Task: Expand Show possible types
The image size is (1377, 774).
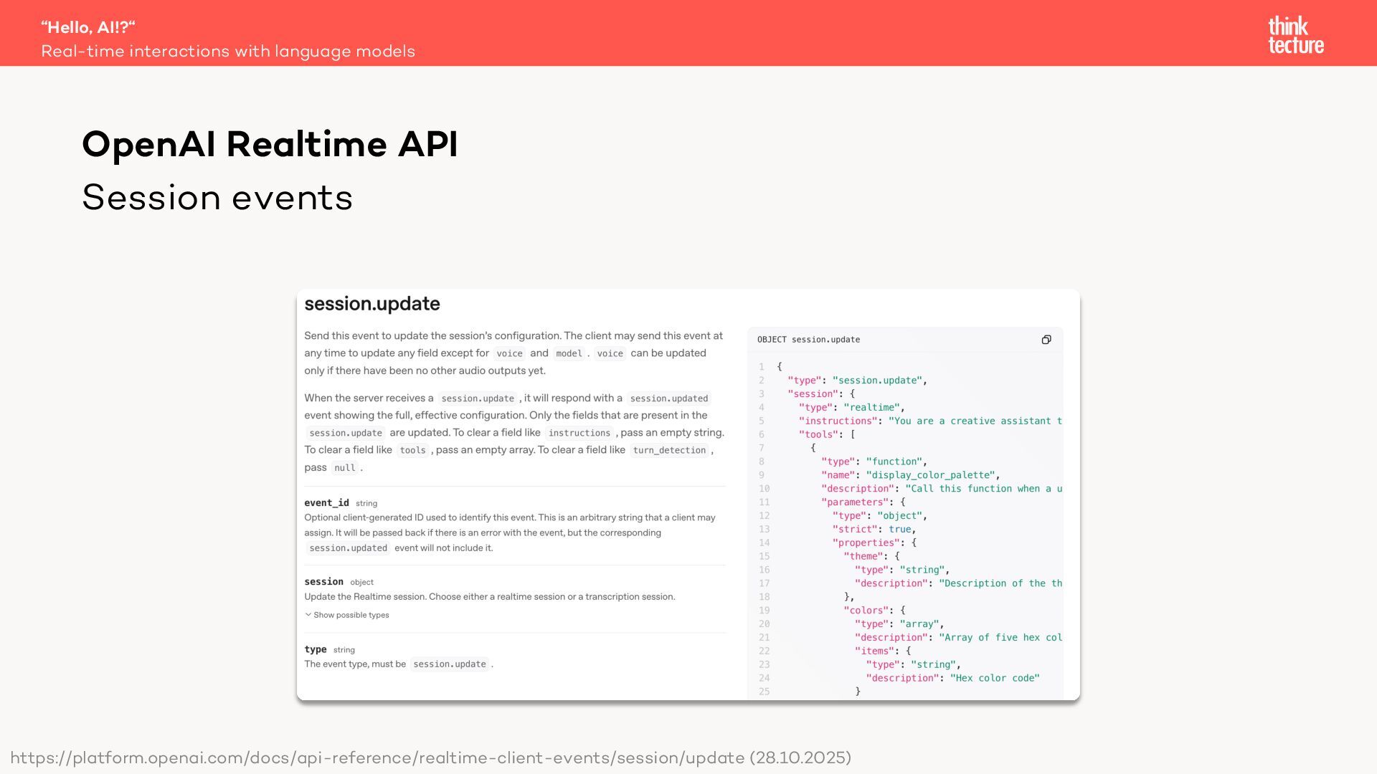Action: (351, 615)
